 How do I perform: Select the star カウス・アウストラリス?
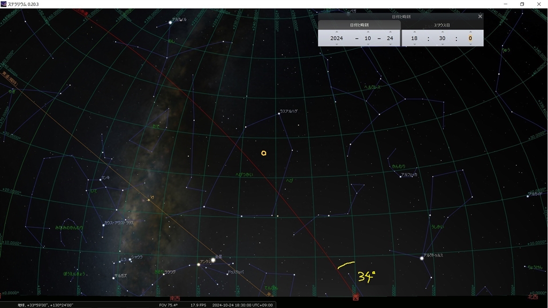pyautogui.click(x=103, y=225)
